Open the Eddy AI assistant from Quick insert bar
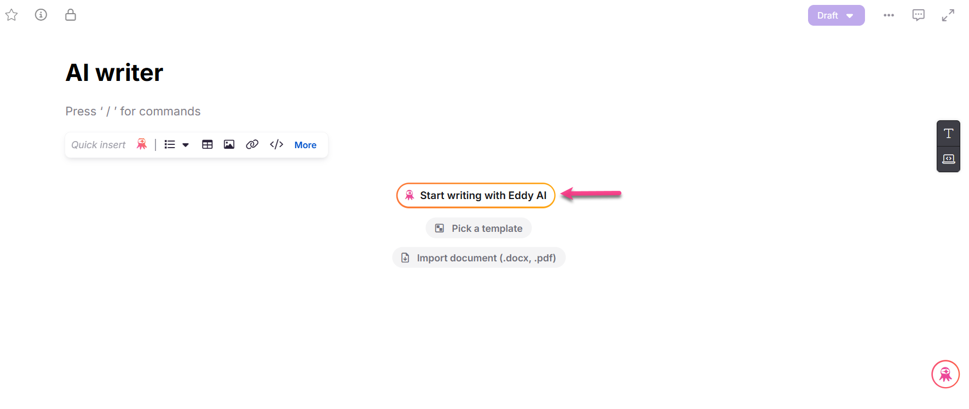This screenshot has width=969, height=409. [x=141, y=144]
